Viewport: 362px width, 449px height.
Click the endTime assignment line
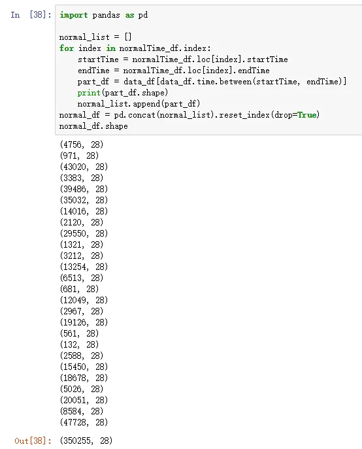[174, 71]
